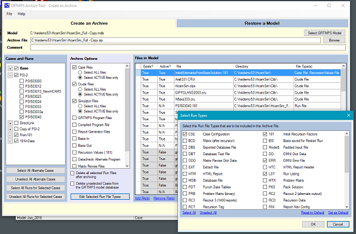Open the Help menu
This screenshot has width=356, height=234.
pos(21,14)
